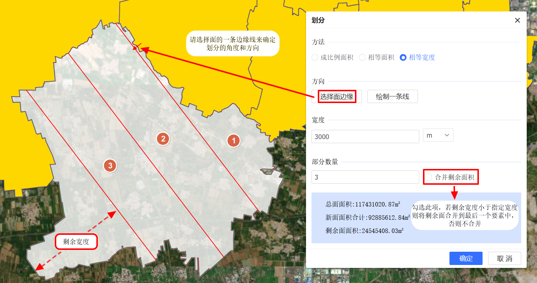Close the 划分 dialog with X
The width and height of the screenshot is (537, 283).
(517, 20)
